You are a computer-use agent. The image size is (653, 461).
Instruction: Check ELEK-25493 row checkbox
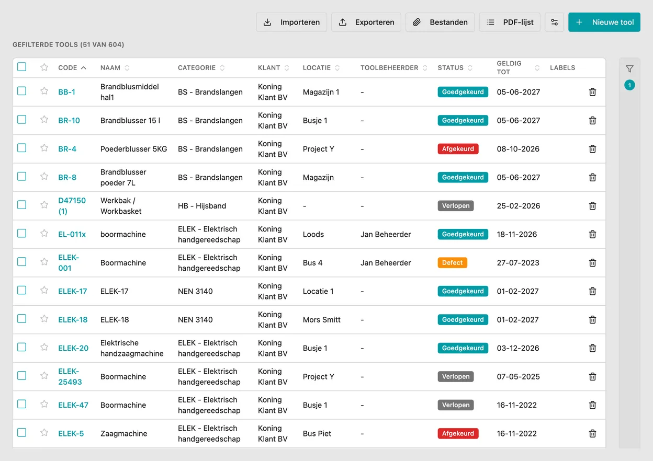click(21, 375)
